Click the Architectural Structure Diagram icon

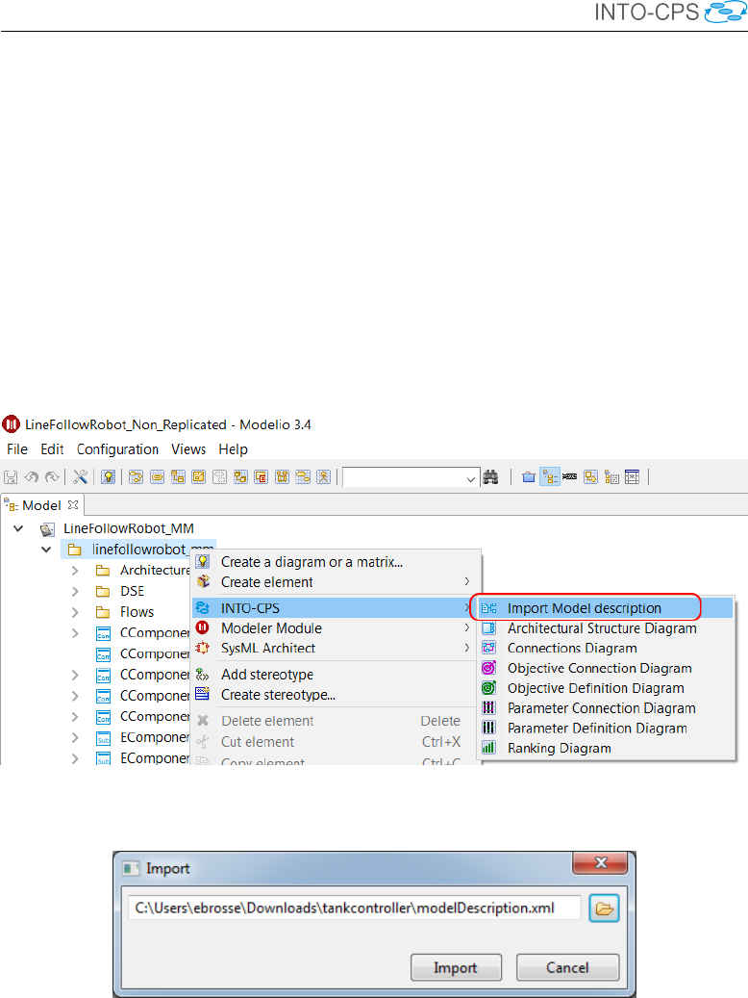click(x=488, y=628)
